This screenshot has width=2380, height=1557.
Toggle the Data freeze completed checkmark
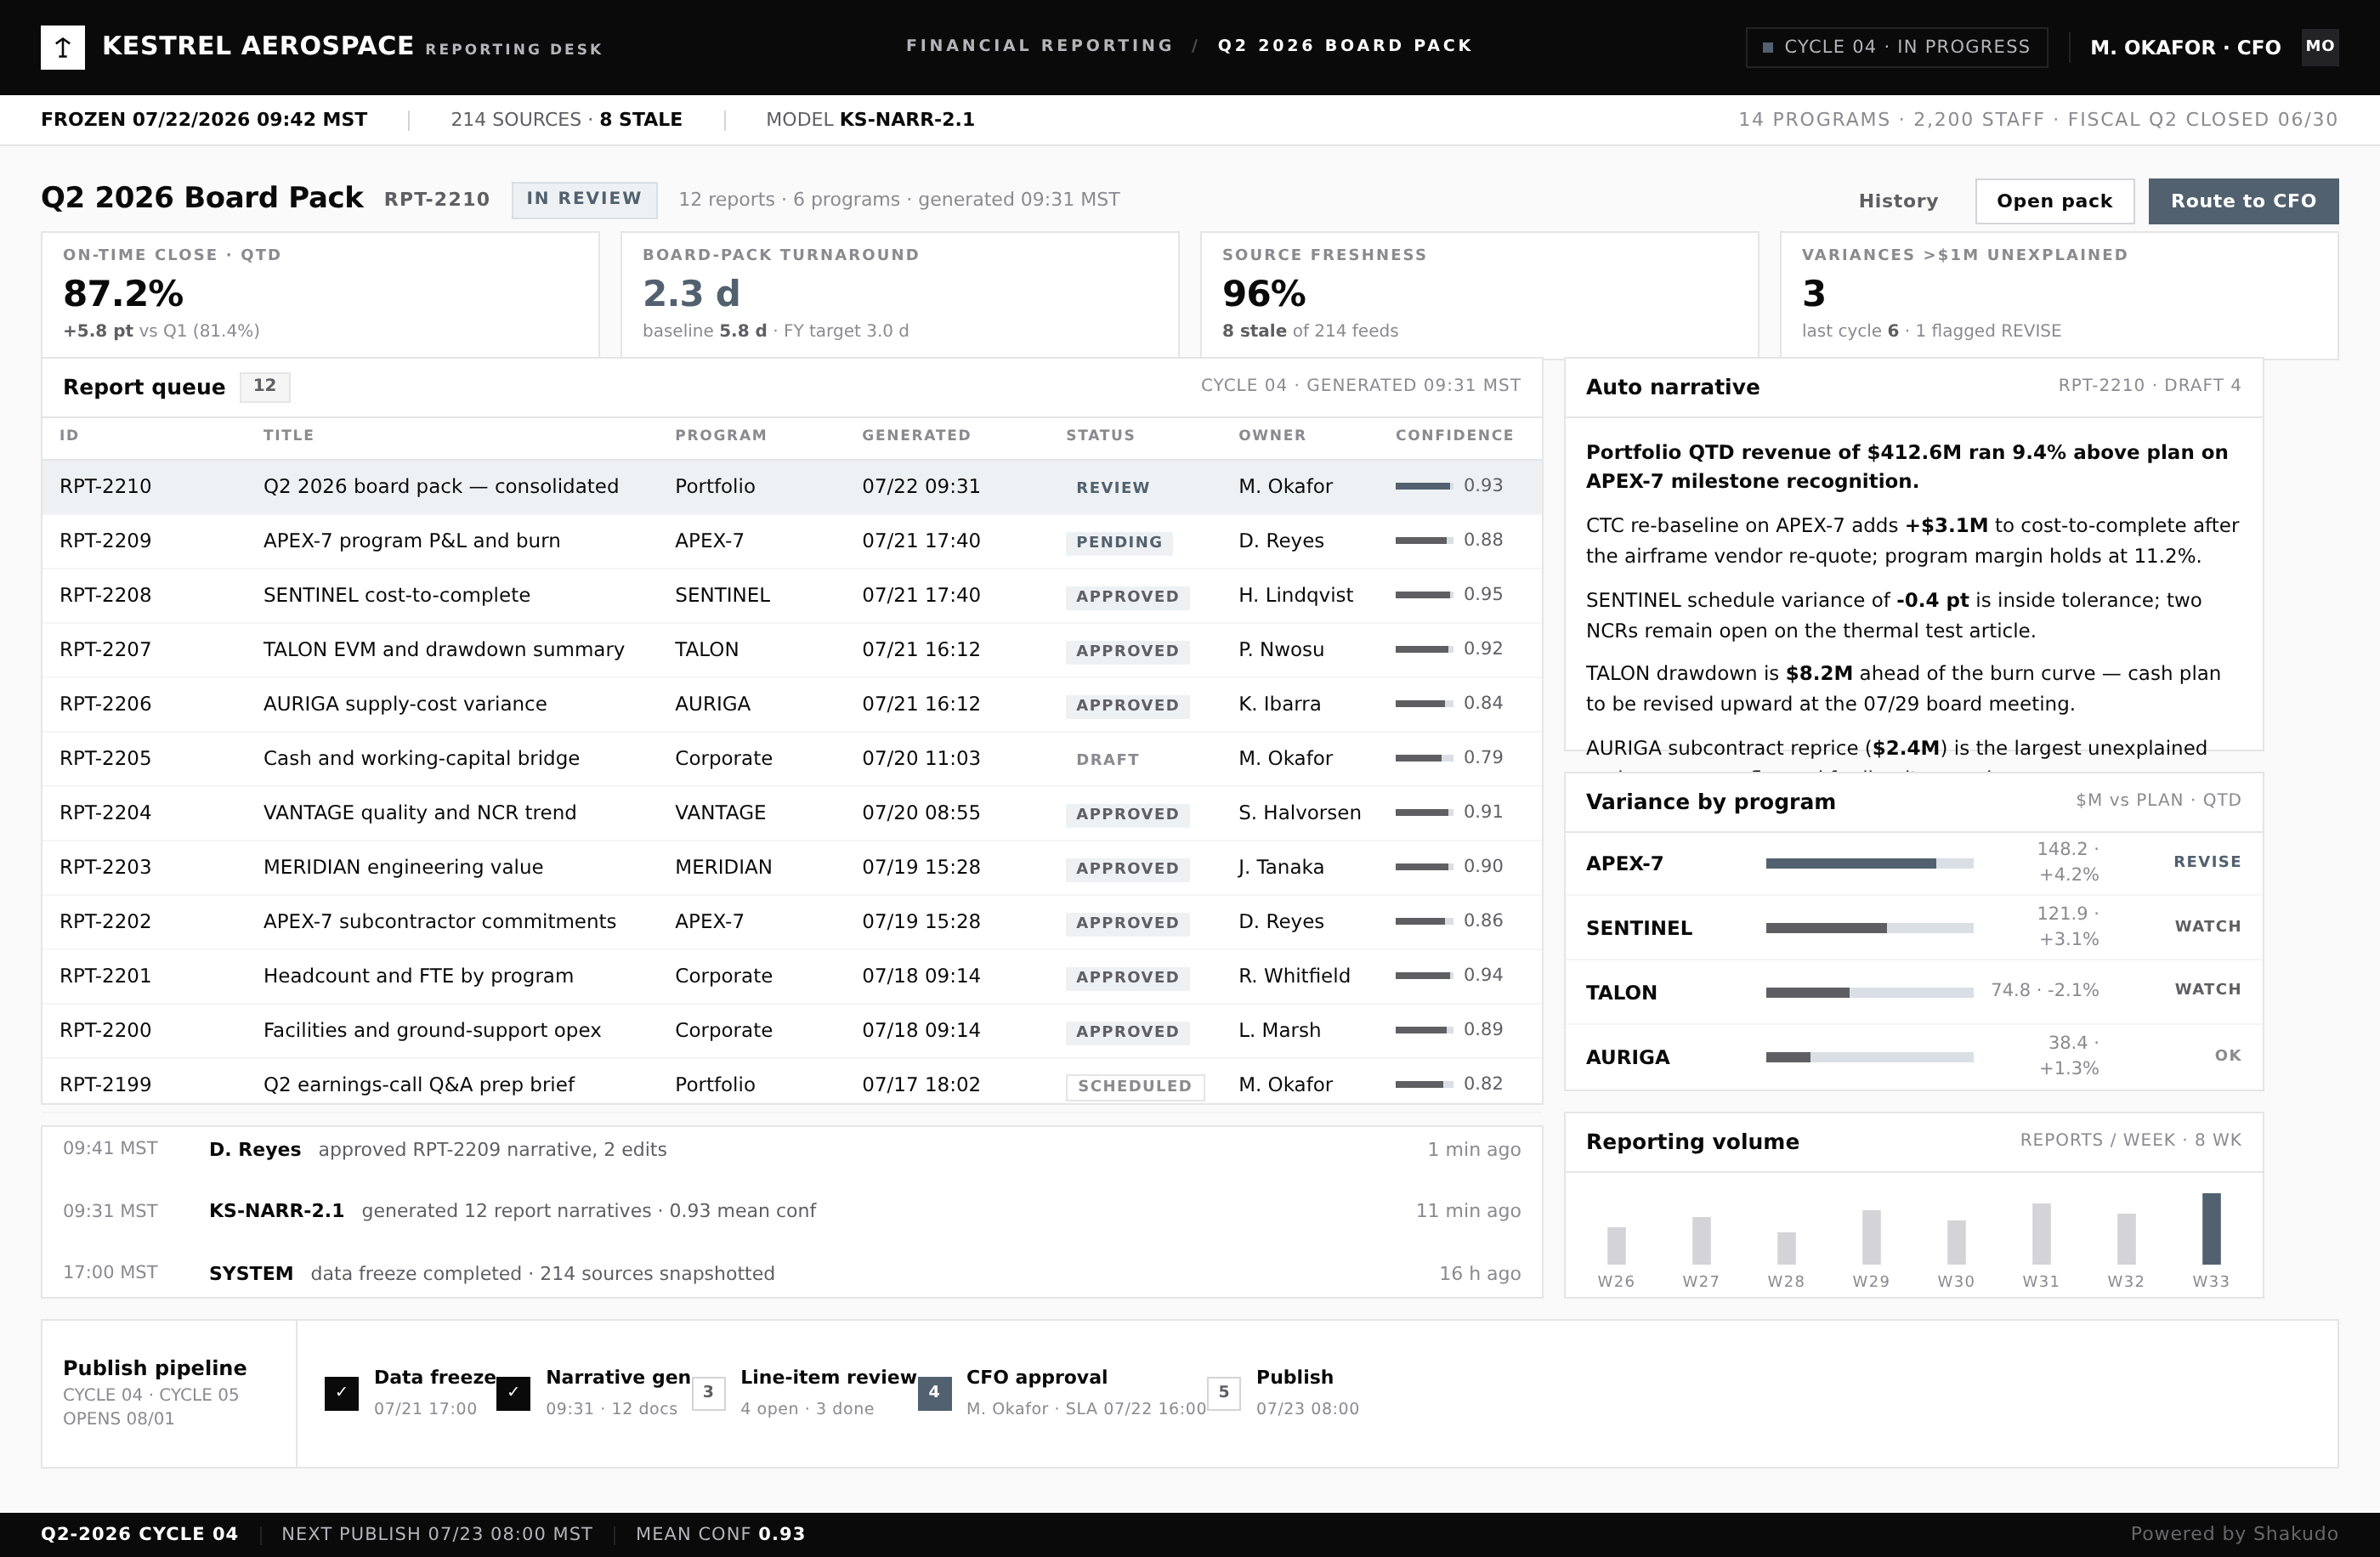[x=341, y=1393]
